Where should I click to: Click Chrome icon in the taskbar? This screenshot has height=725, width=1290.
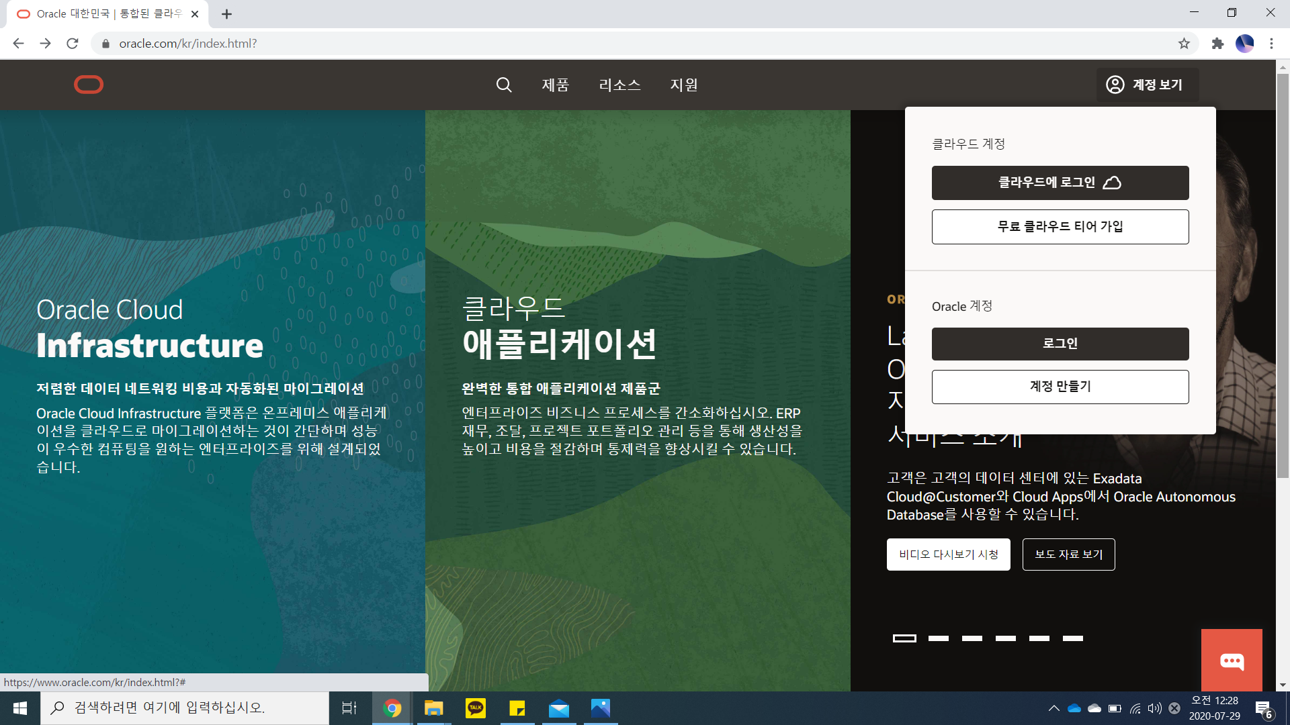392,708
